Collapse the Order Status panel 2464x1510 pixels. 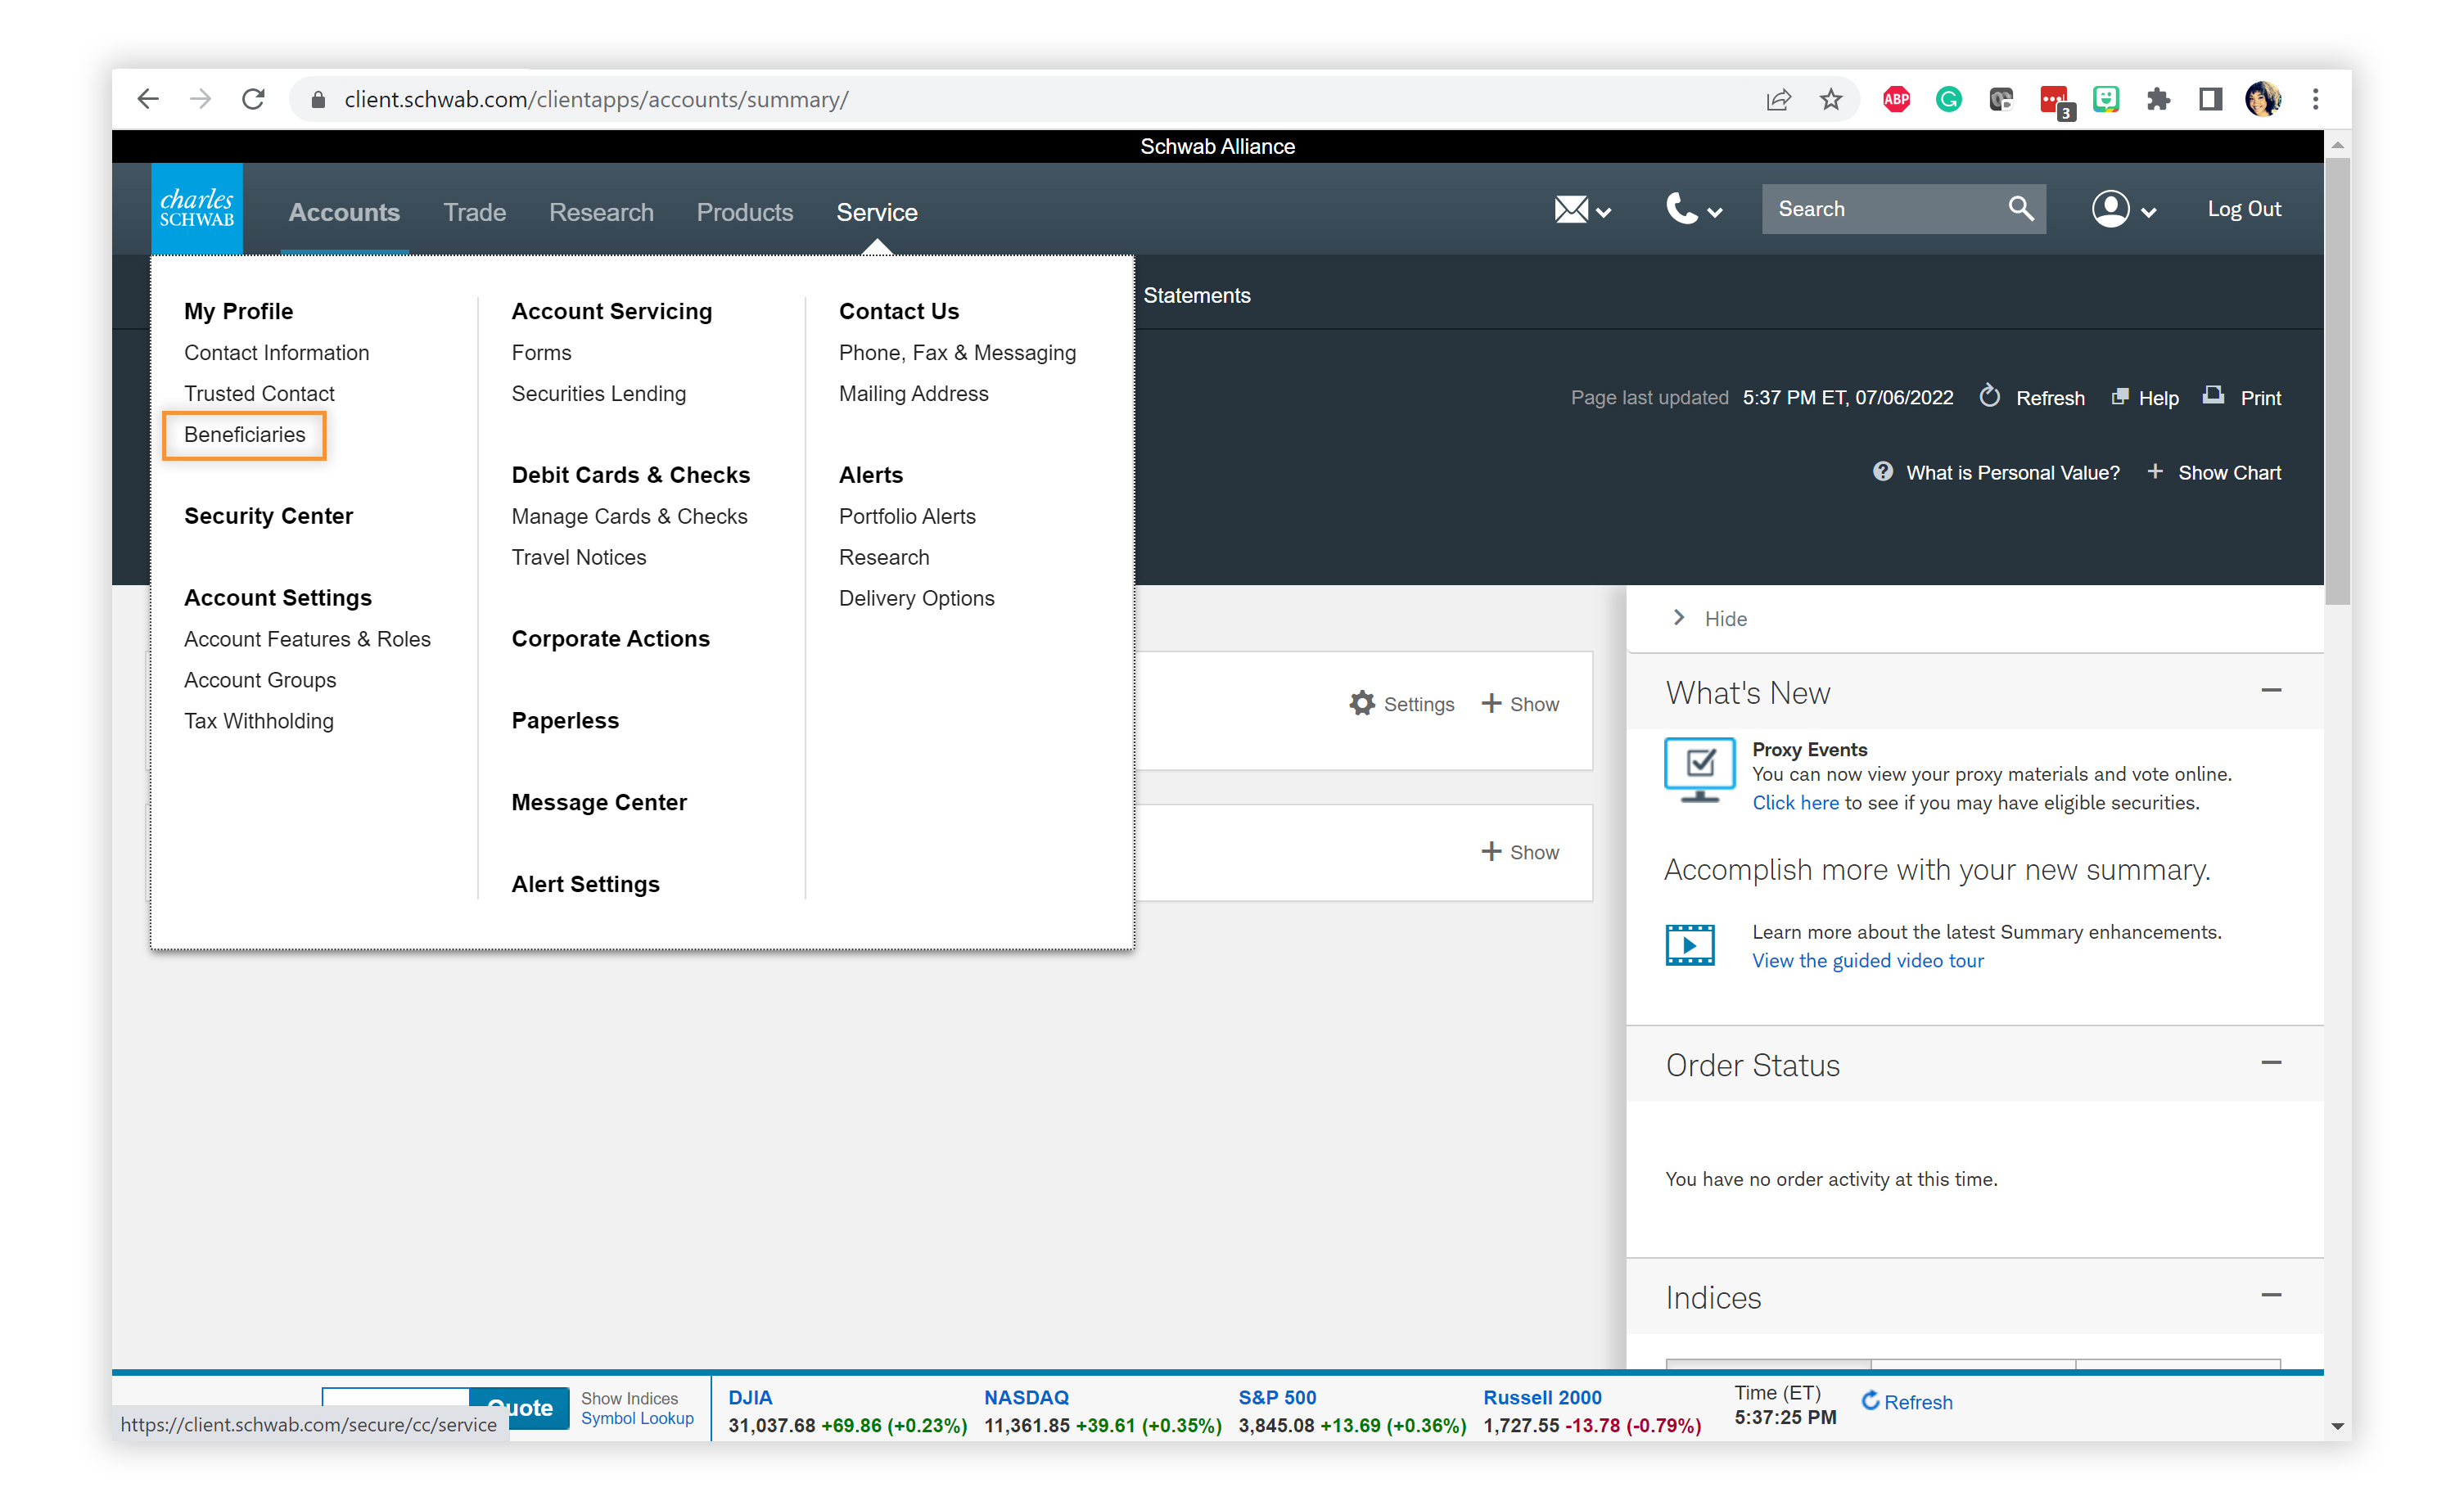coord(2271,1063)
